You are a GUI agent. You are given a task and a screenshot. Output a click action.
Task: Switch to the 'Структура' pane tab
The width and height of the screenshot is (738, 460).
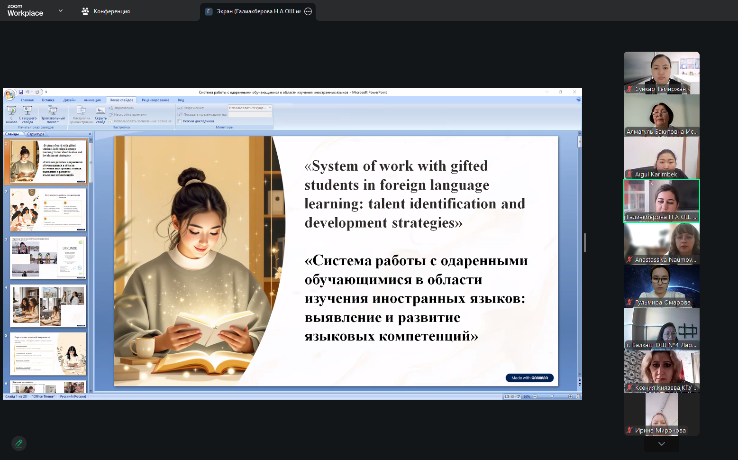tap(36, 134)
